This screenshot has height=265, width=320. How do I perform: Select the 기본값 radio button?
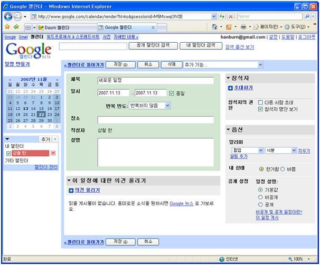[260, 190]
